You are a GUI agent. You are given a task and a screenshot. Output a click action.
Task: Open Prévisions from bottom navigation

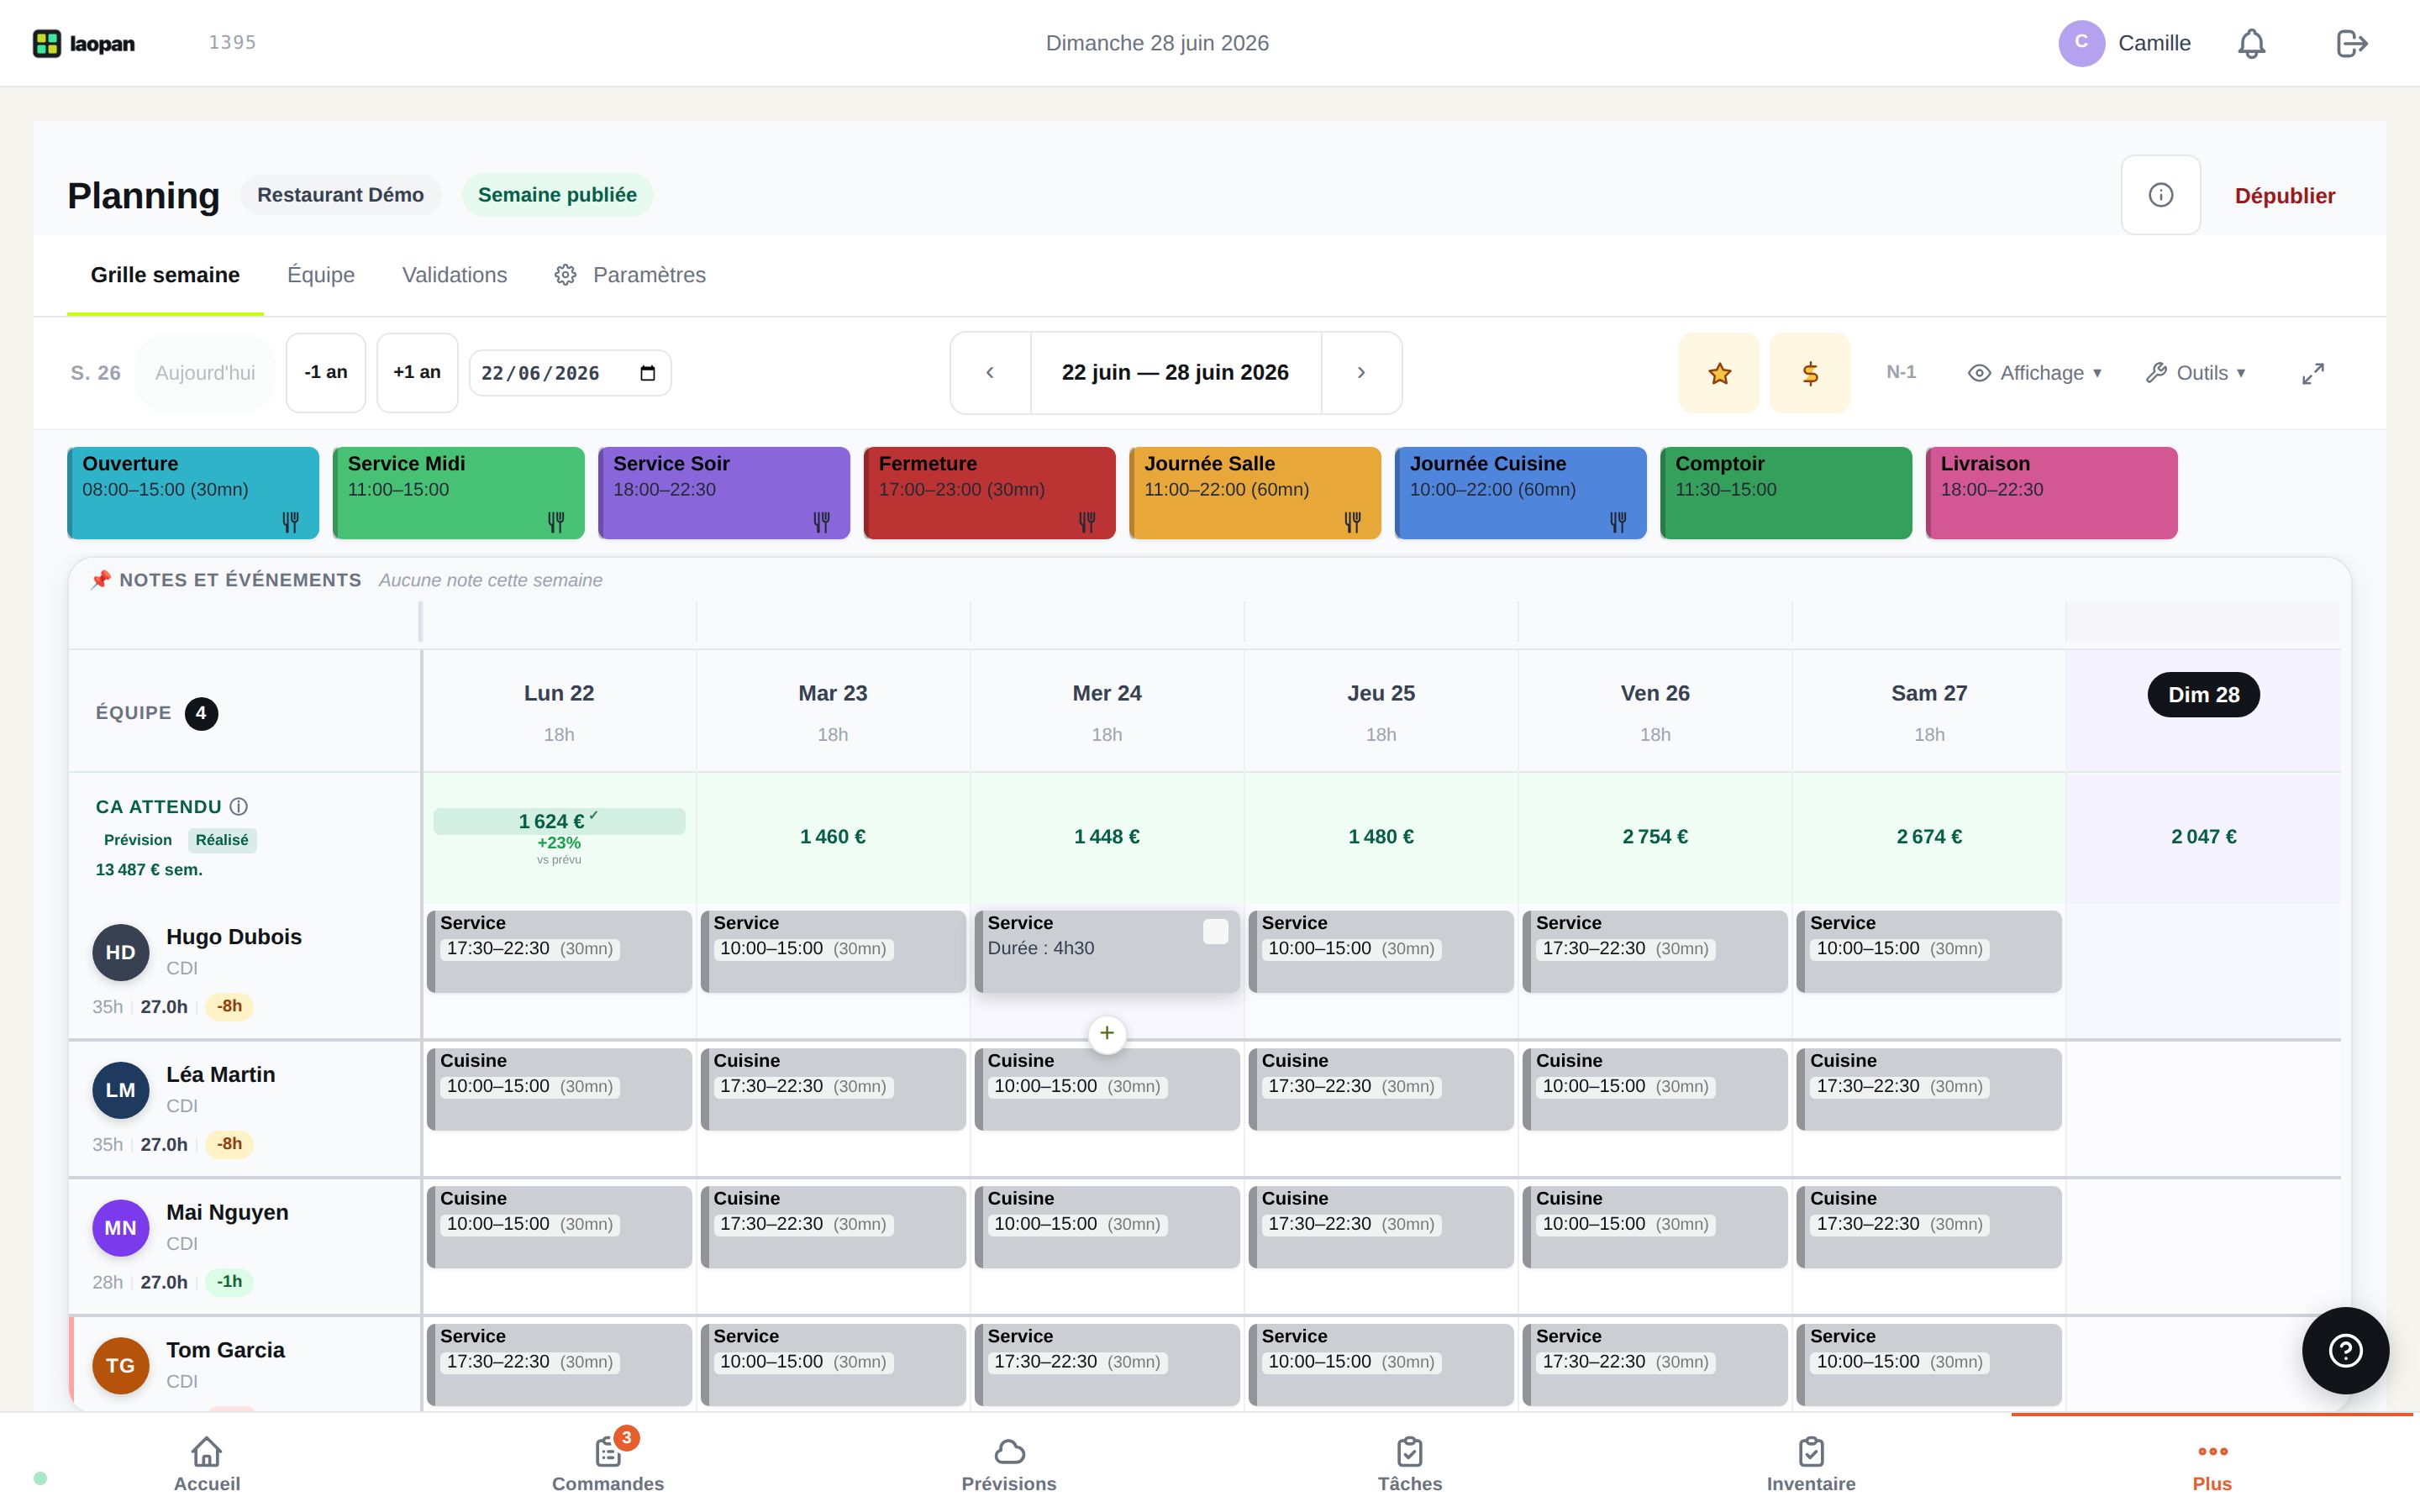coord(1009,1464)
